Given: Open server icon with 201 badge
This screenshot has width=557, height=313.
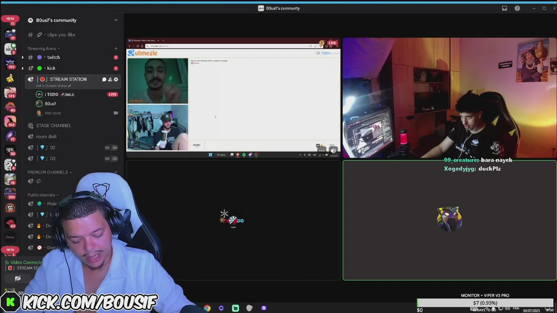Looking at the screenshot, I should pos(10,193).
